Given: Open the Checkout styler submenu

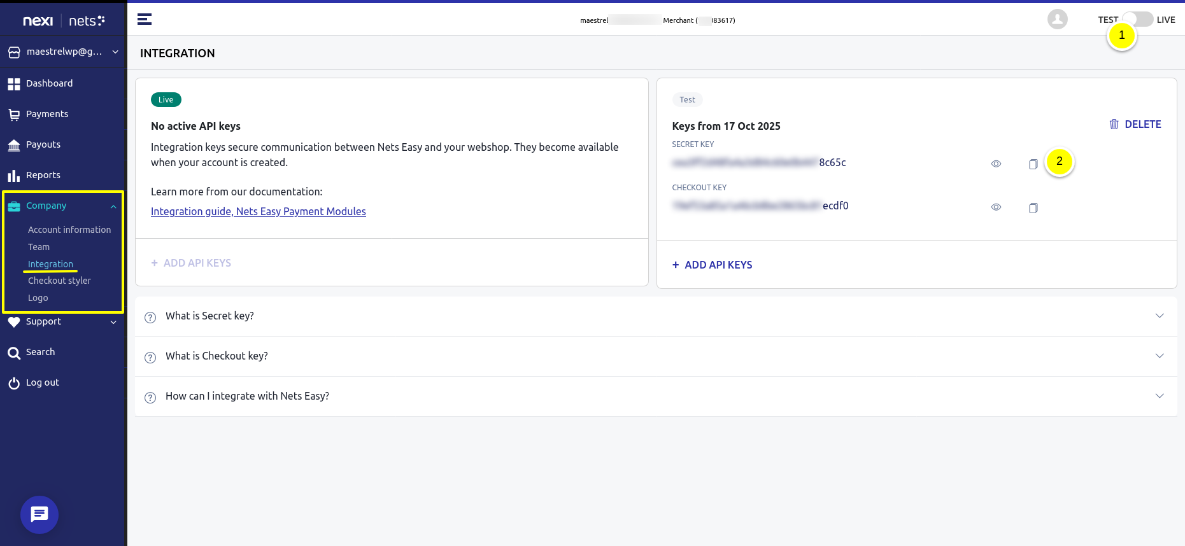Looking at the screenshot, I should point(59,281).
